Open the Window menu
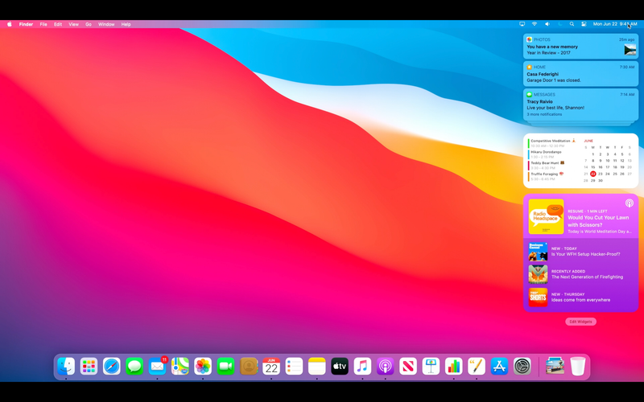The image size is (644, 402). point(106,24)
